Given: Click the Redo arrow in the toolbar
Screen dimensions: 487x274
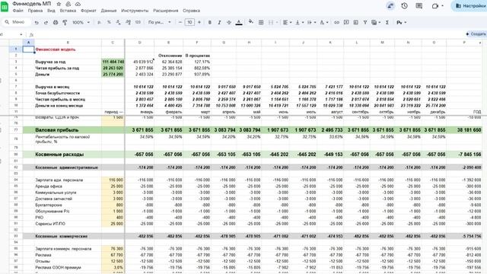Looking at the screenshot, I should [x=46, y=22].
